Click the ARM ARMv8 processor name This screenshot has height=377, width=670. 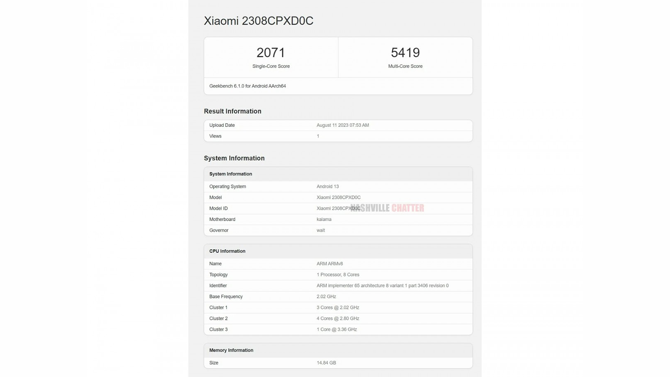330,264
